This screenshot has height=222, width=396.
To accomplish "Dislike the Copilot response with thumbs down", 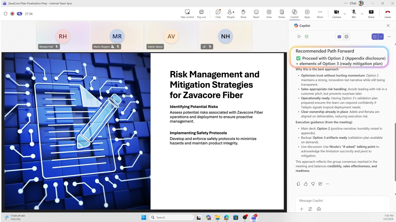I will [x=313, y=184].
